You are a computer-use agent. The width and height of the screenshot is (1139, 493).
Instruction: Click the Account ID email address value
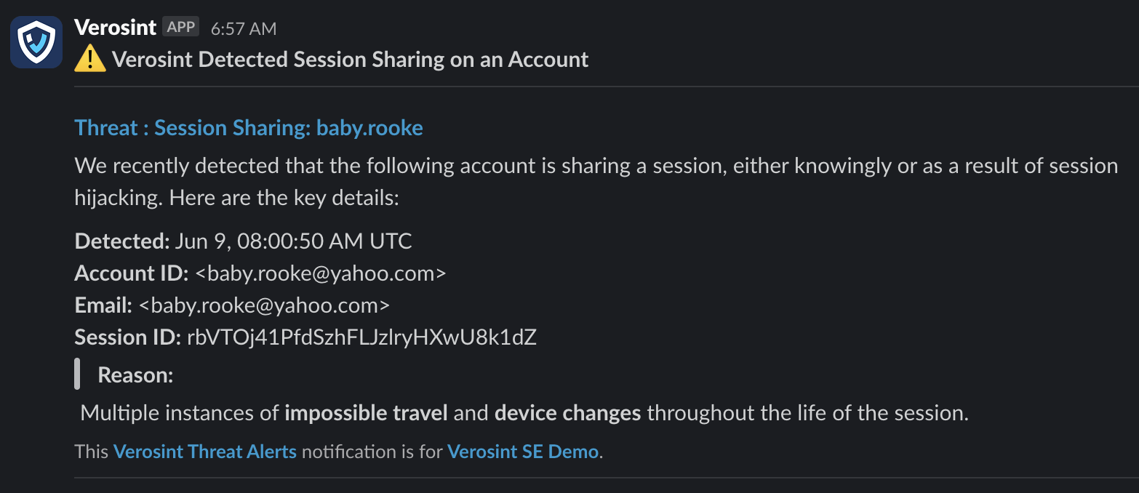(321, 273)
